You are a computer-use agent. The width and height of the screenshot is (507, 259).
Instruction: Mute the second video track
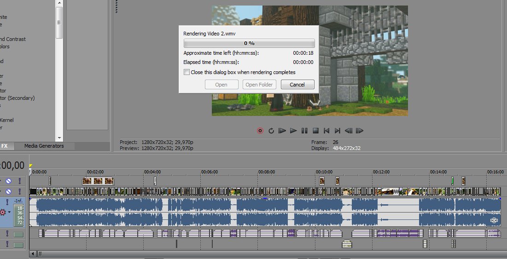coord(9,191)
